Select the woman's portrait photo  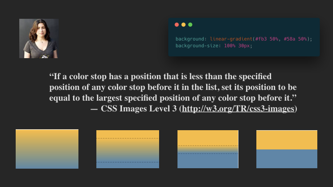[39, 38]
